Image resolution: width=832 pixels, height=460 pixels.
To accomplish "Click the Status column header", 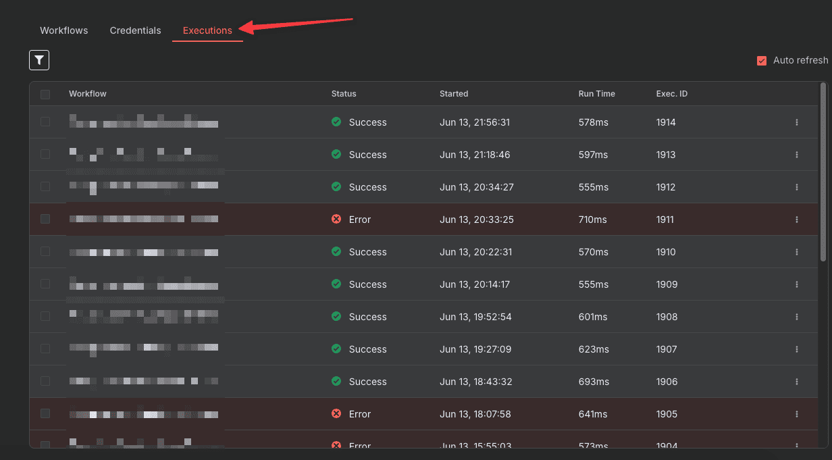I will click(344, 94).
